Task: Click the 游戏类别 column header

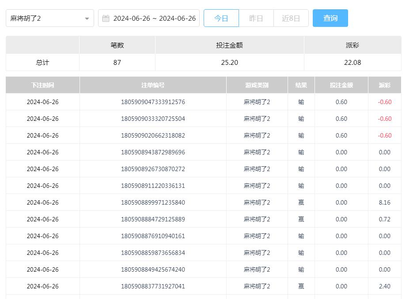Action: click(x=257, y=85)
